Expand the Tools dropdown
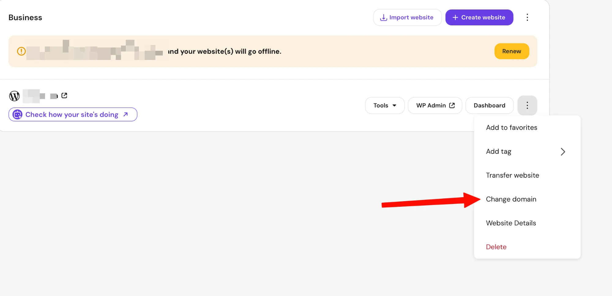 click(385, 105)
